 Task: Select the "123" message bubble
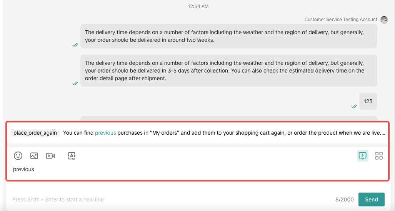point(368,101)
